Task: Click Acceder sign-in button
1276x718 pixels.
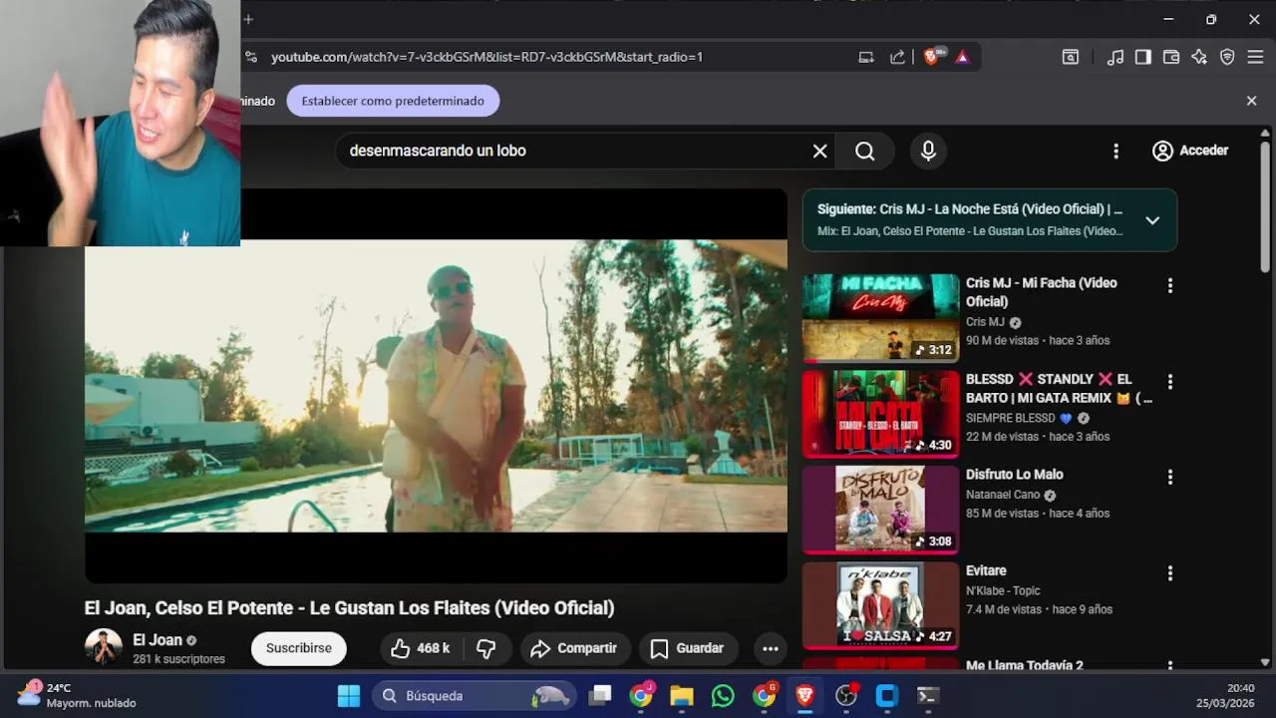Action: 1190,151
